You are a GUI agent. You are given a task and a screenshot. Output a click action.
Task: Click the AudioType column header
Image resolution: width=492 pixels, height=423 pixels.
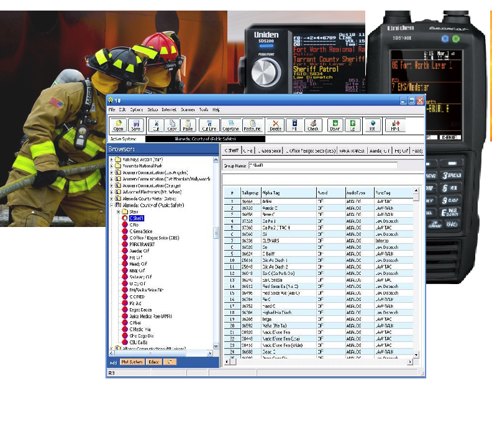pos(360,193)
